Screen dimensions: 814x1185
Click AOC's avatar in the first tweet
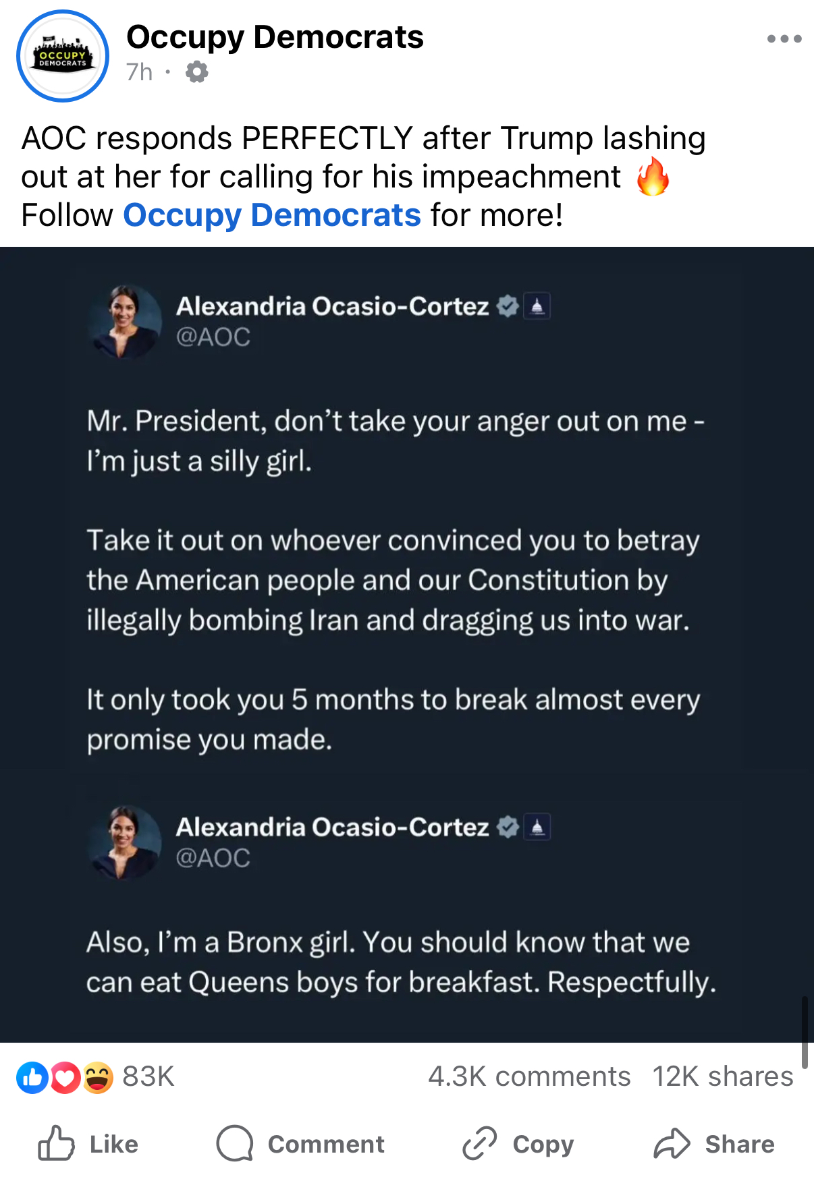click(125, 321)
